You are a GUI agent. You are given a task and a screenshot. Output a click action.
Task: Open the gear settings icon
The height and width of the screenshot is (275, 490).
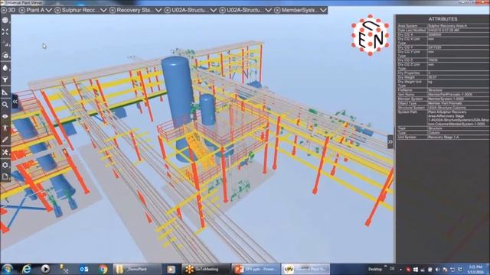[x=5, y=165]
